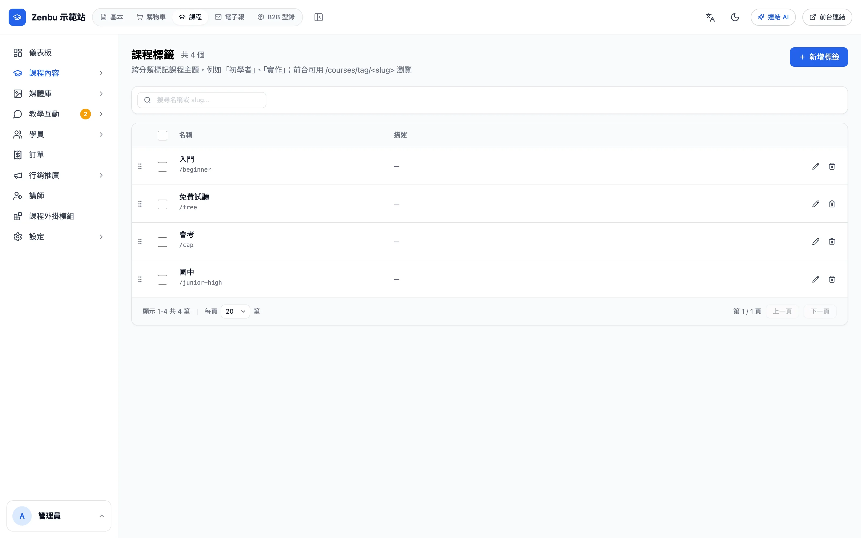Click the 免費試聽 tag name
861x538 pixels.
[194, 197]
